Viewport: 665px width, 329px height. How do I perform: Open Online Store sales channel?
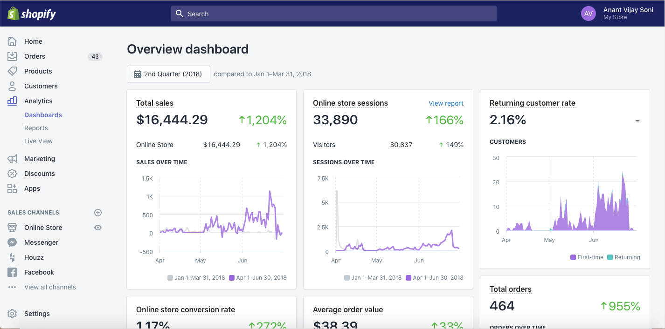(43, 228)
